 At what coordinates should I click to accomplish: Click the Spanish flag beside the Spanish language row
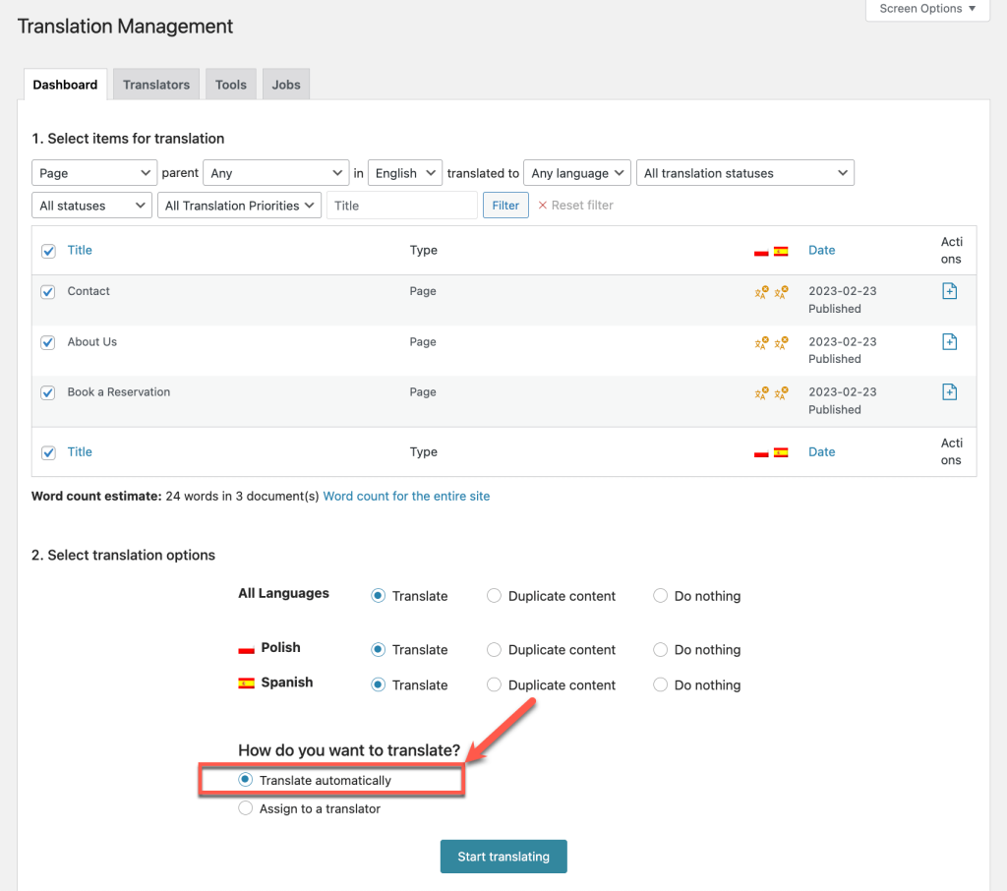(246, 683)
